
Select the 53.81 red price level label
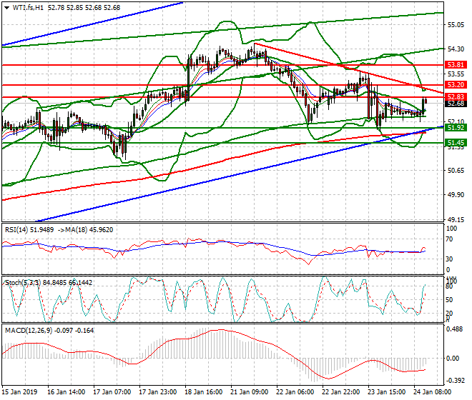456,65
